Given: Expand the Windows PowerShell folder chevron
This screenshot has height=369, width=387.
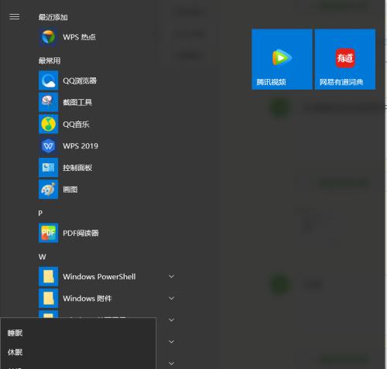Looking at the screenshot, I should point(171,276).
